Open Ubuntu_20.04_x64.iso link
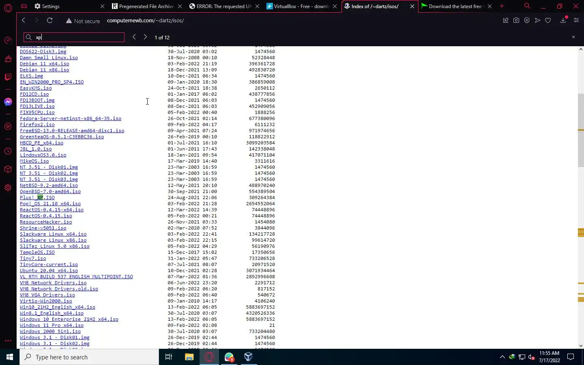The image size is (584, 365). point(49,271)
